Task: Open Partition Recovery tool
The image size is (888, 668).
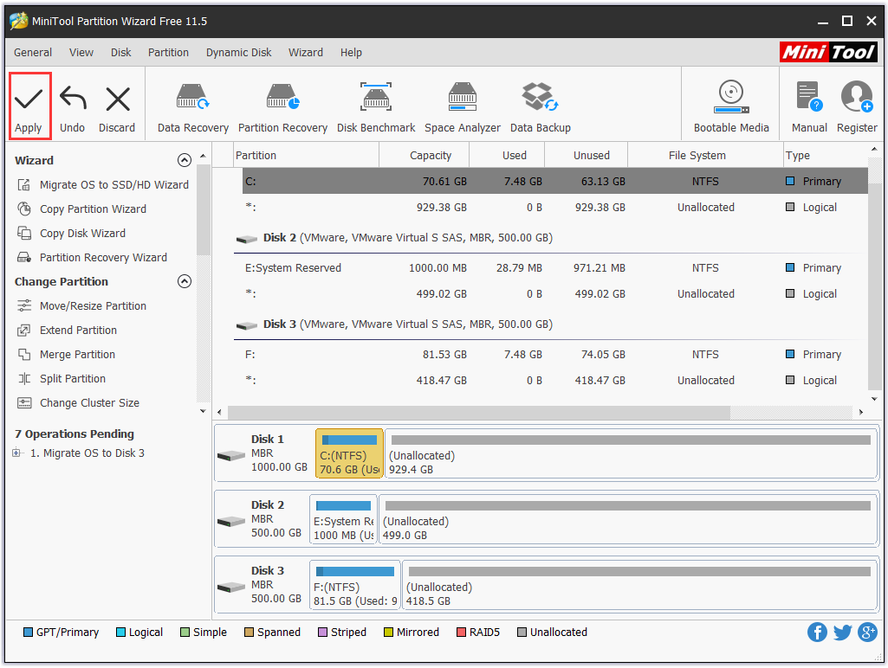Action: pyautogui.click(x=282, y=108)
